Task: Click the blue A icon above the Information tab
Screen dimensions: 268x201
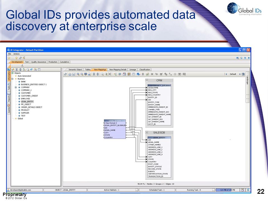Action: tap(9, 70)
